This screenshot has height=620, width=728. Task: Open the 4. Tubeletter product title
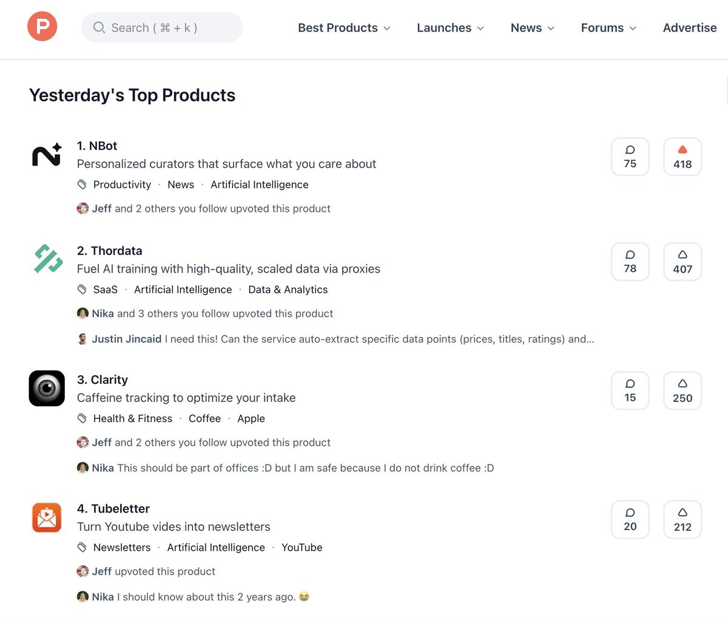pyautogui.click(x=113, y=509)
